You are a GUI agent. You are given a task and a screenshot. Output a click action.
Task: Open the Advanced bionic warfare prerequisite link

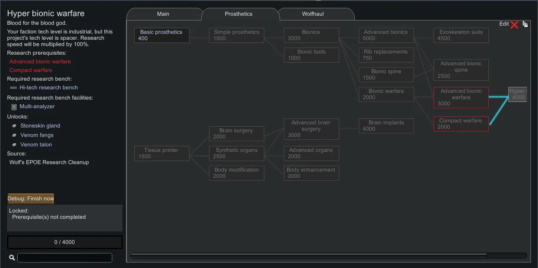point(40,62)
